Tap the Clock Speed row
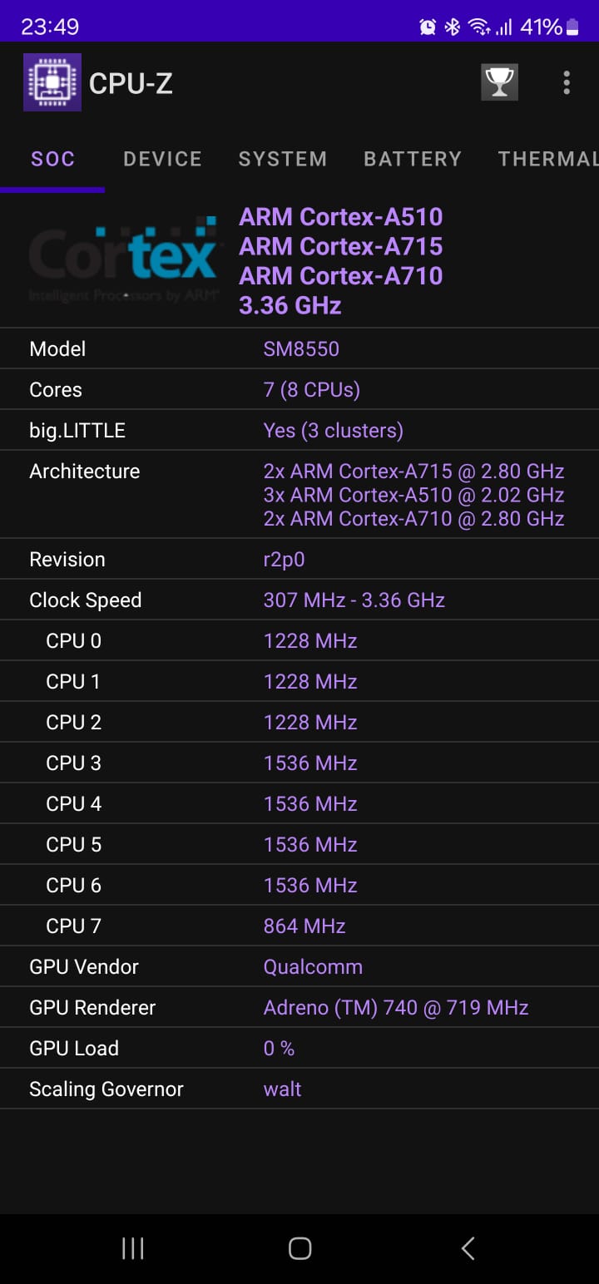 coord(299,600)
